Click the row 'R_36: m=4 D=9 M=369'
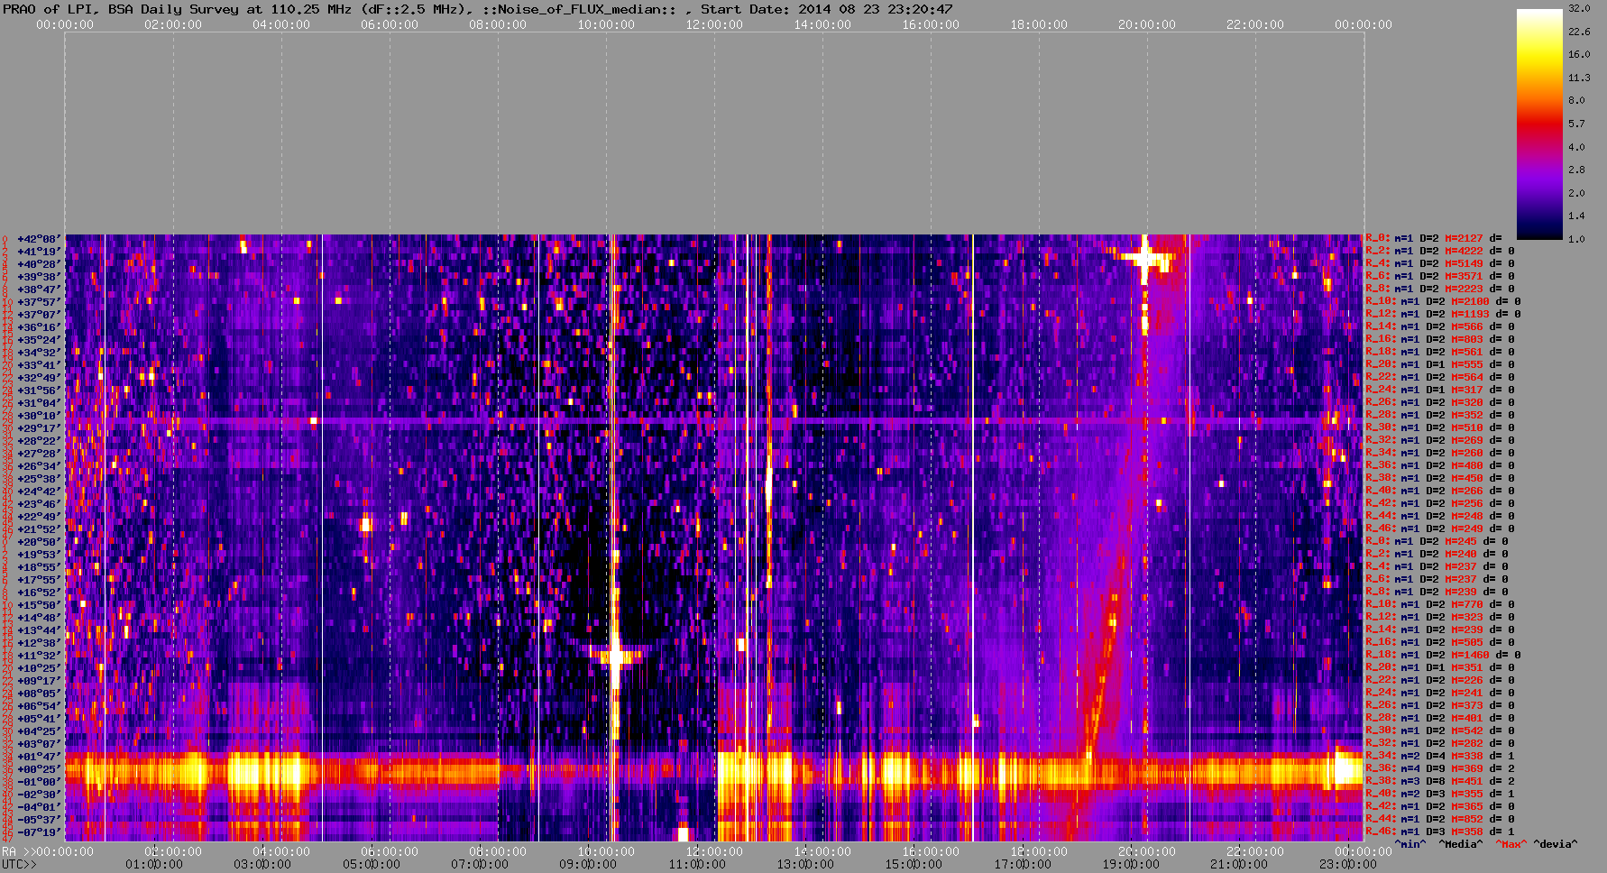This screenshot has width=1607, height=873. [1440, 769]
